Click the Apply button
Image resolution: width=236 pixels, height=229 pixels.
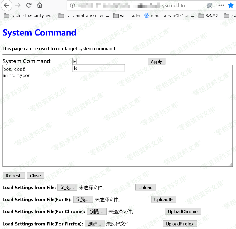pyautogui.click(x=156, y=61)
